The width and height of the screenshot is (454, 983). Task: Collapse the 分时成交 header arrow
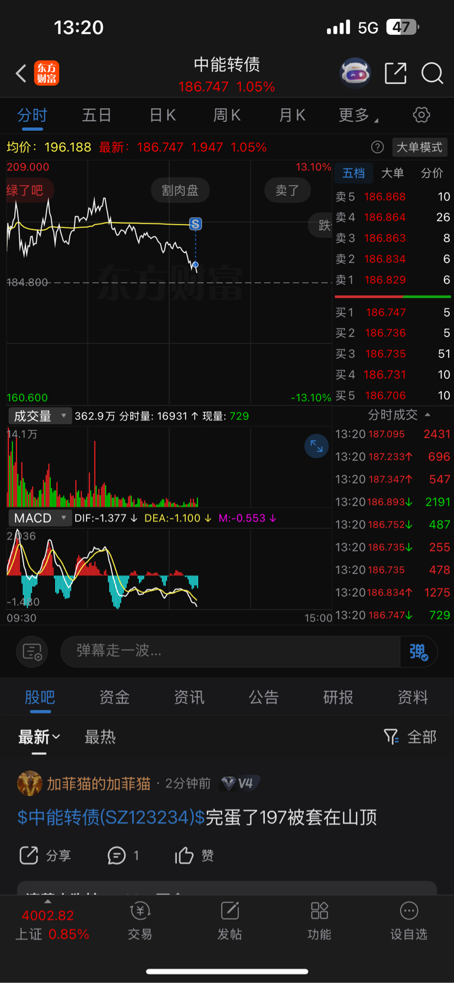(427, 415)
